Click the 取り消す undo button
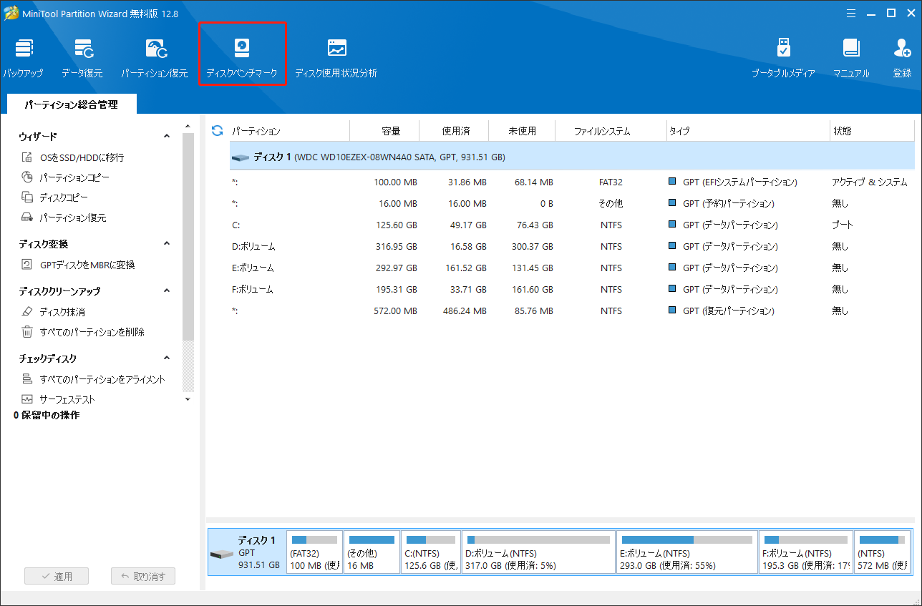Image resolution: width=922 pixels, height=606 pixels. (143, 577)
